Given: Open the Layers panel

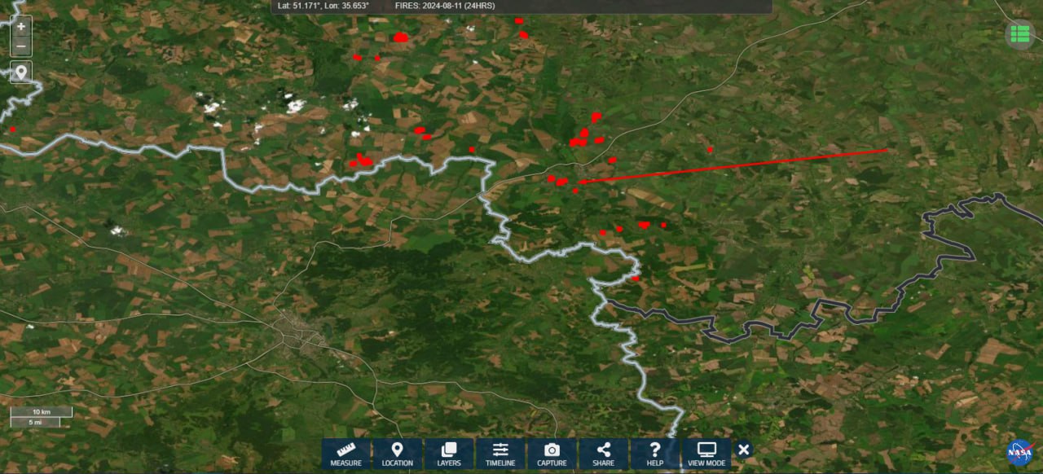Looking at the screenshot, I should 448,454.
